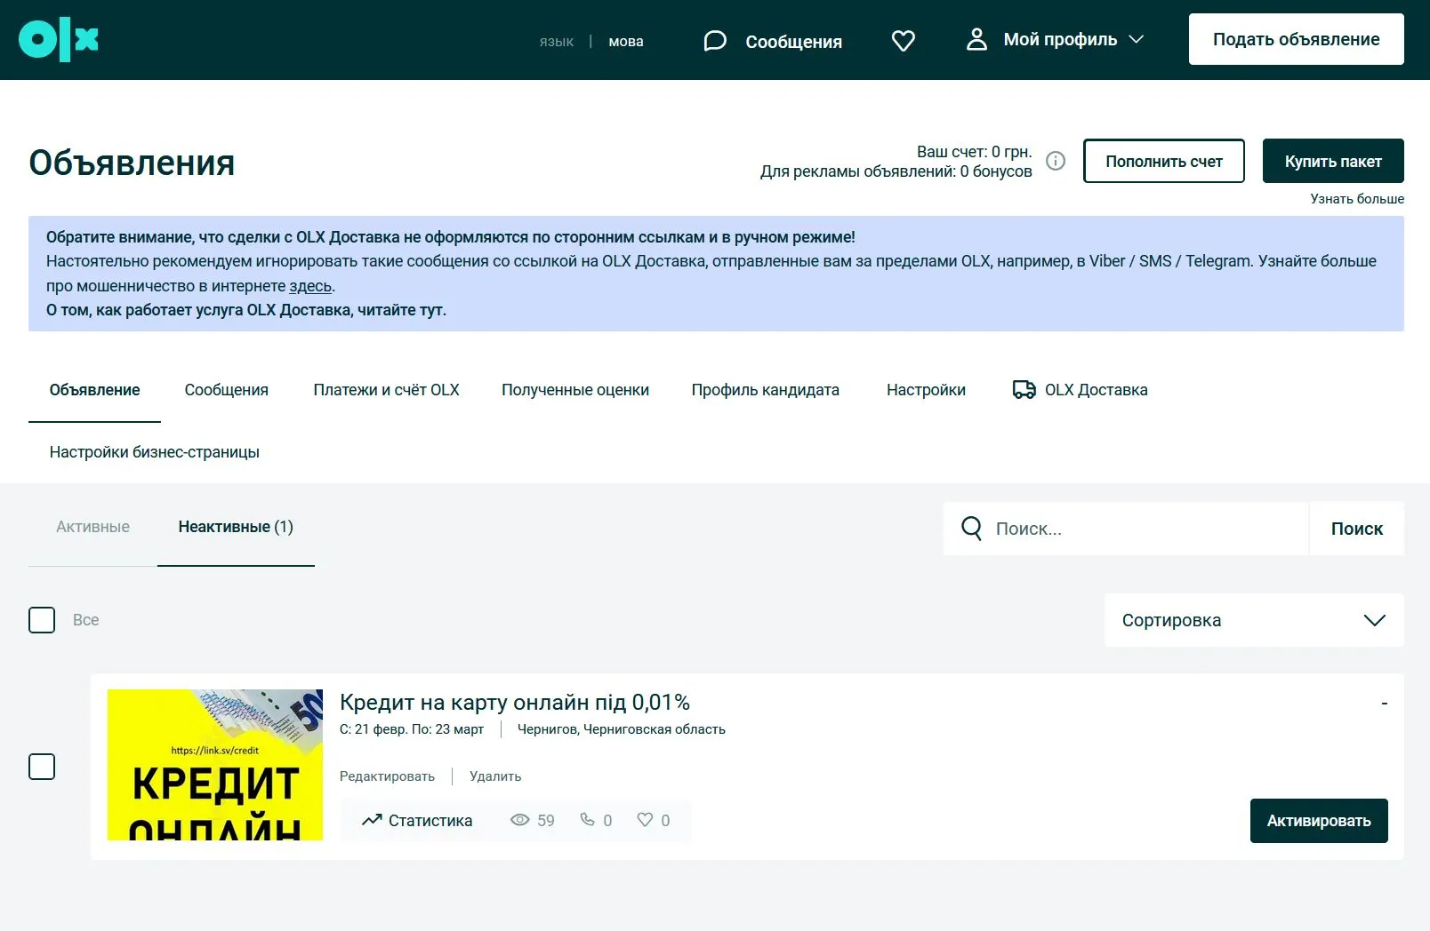Click 'Для рекламы объявлений: 0 бонусов' text

pos(896,171)
